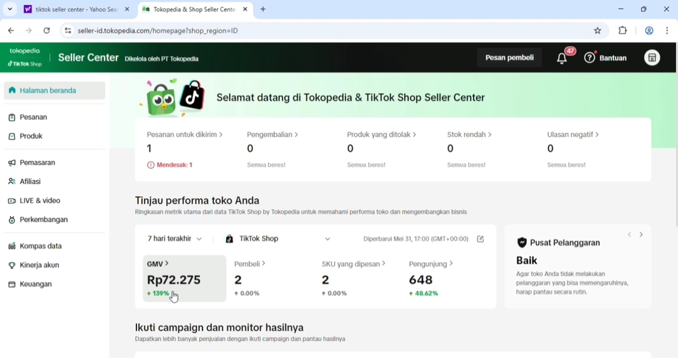Screen dimensions: 678x358
Task: Show next card with right chevron
Action: click(641, 234)
